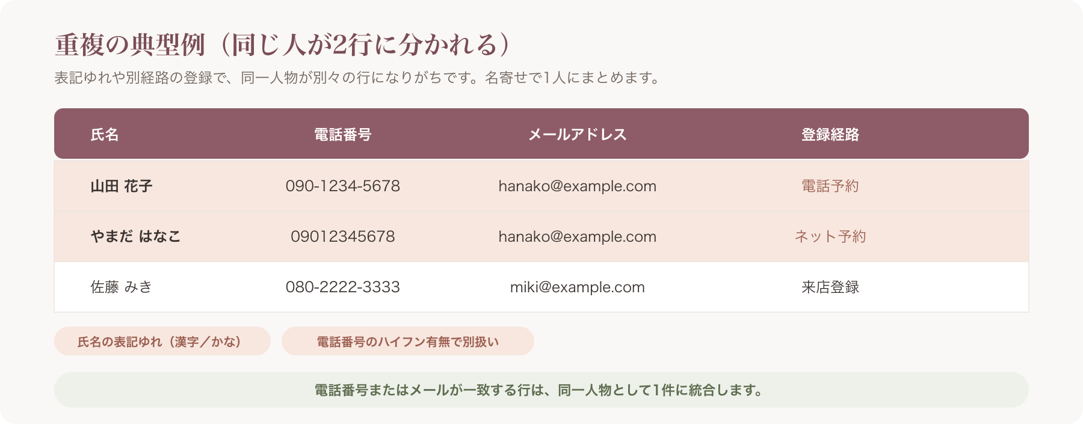Click the メールアドレス column header
Screen dimensions: 1083x424
tap(578, 135)
